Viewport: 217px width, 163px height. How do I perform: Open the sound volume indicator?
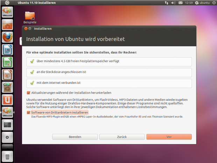coord(173,3)
